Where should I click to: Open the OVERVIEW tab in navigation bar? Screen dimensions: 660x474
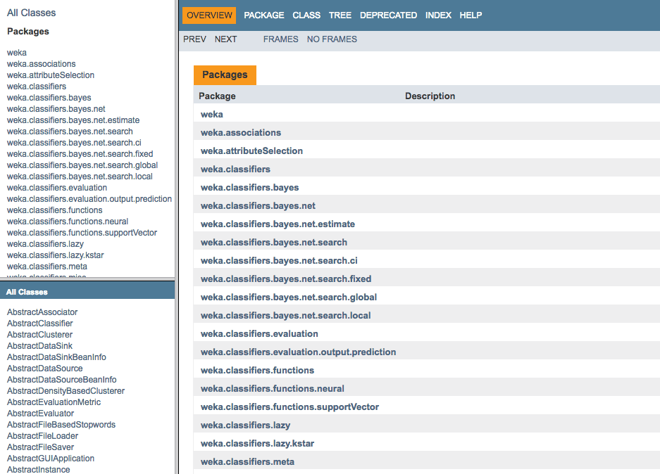209,15
